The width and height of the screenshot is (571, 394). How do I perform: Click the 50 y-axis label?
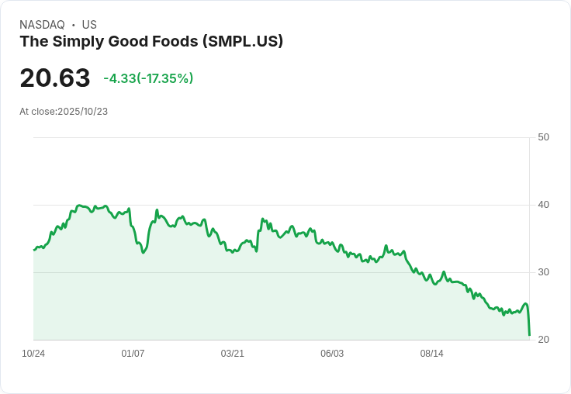[x=543, y=137]
